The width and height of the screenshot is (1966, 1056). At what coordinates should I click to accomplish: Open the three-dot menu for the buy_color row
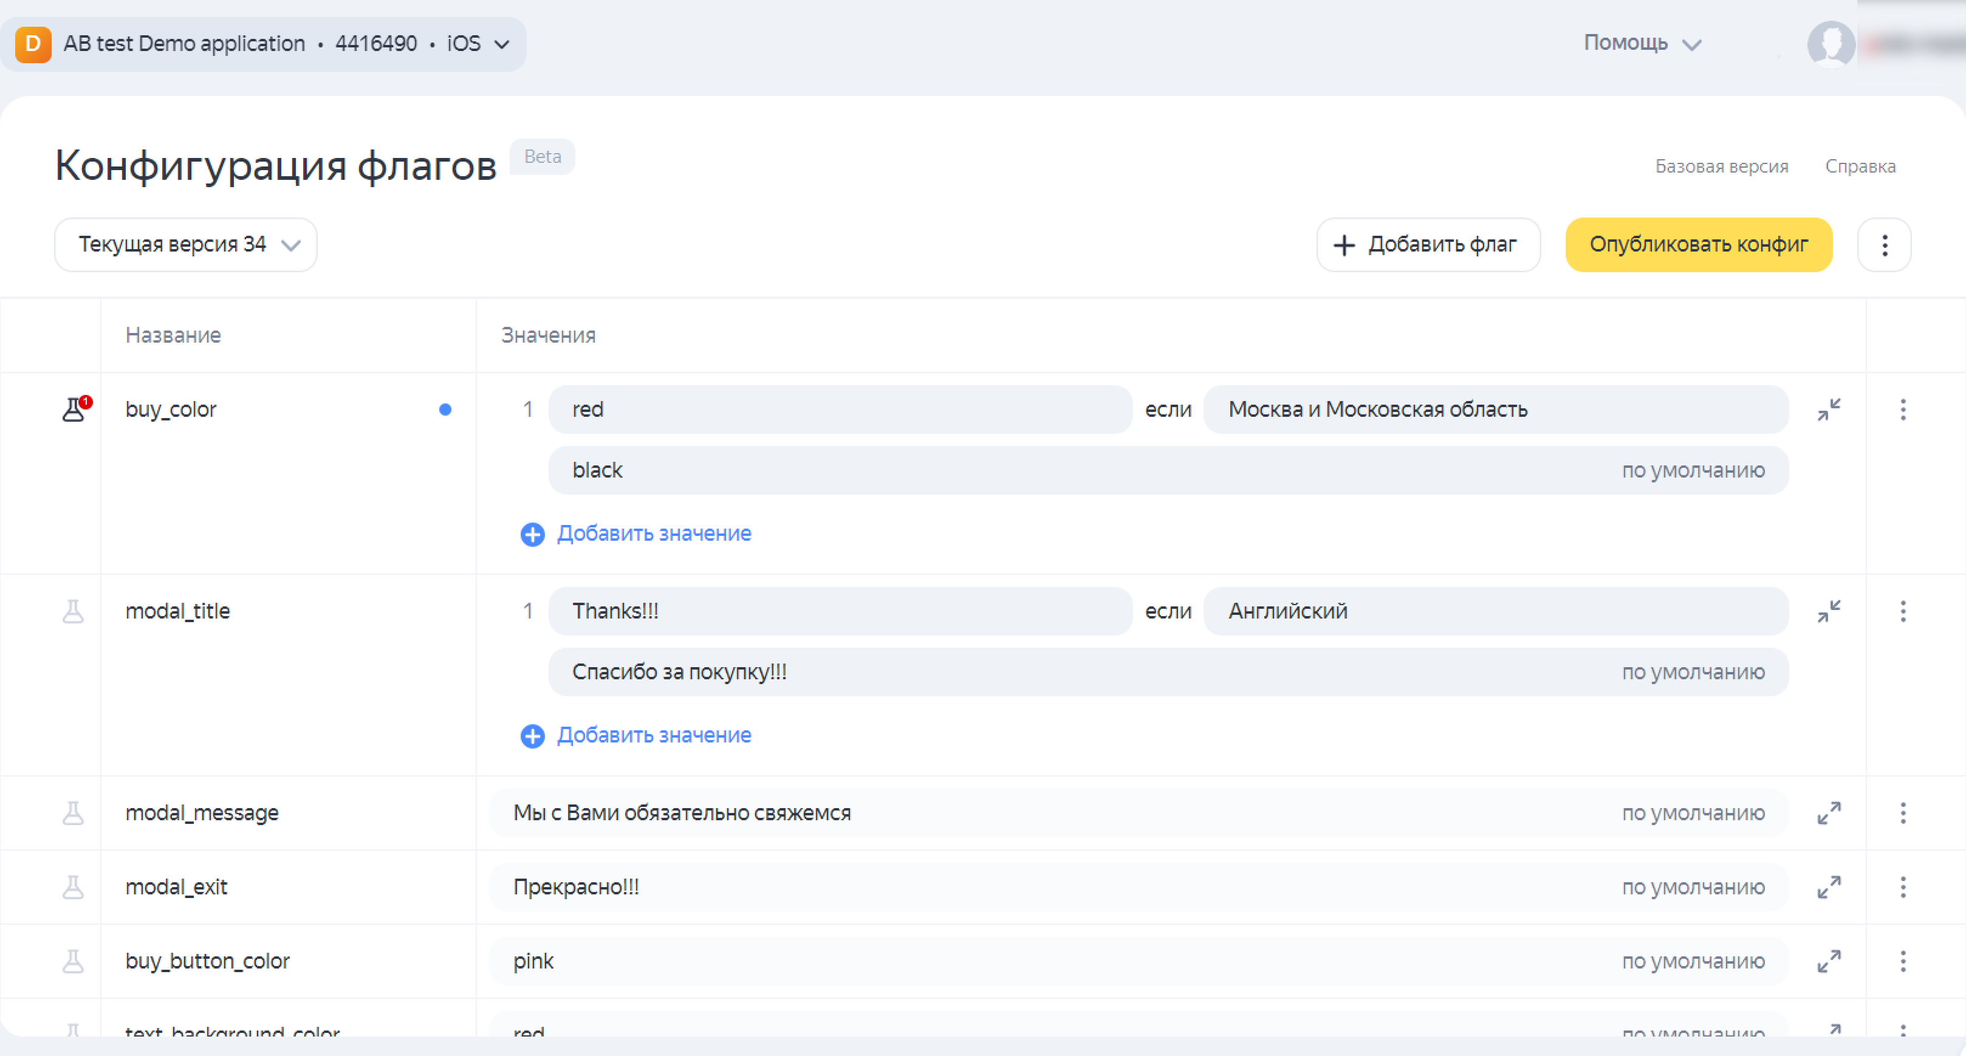point(1903,410)
